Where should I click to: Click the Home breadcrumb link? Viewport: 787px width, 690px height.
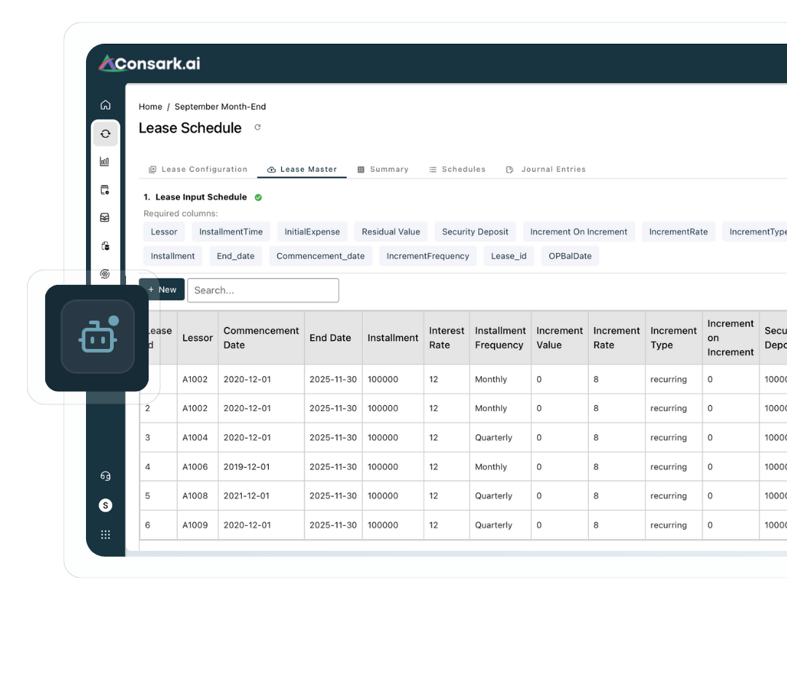pyautogui.click(x=150, y=106)
